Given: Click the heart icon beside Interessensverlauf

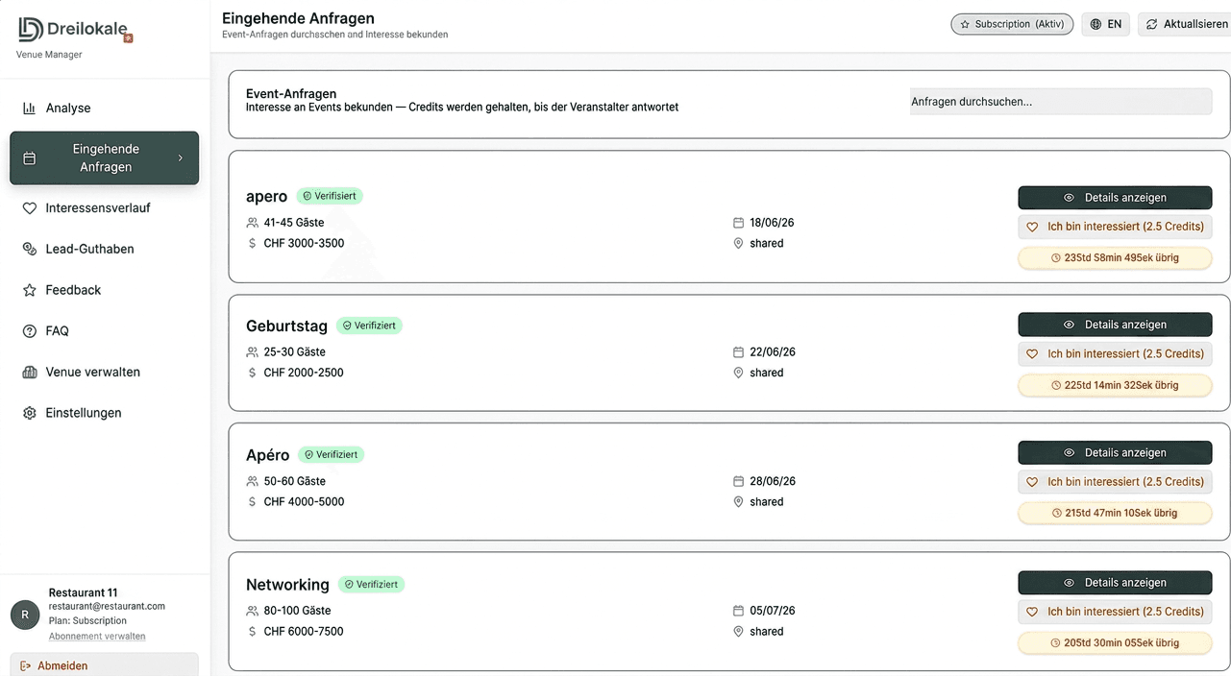Looking at the screenshot, I should [29, 208].
